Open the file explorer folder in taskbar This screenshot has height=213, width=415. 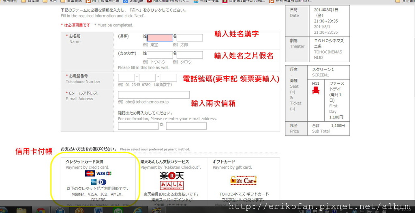[x=21, y=211]
